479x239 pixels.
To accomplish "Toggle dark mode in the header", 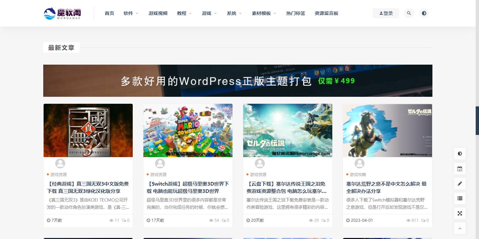I will 424,13.
